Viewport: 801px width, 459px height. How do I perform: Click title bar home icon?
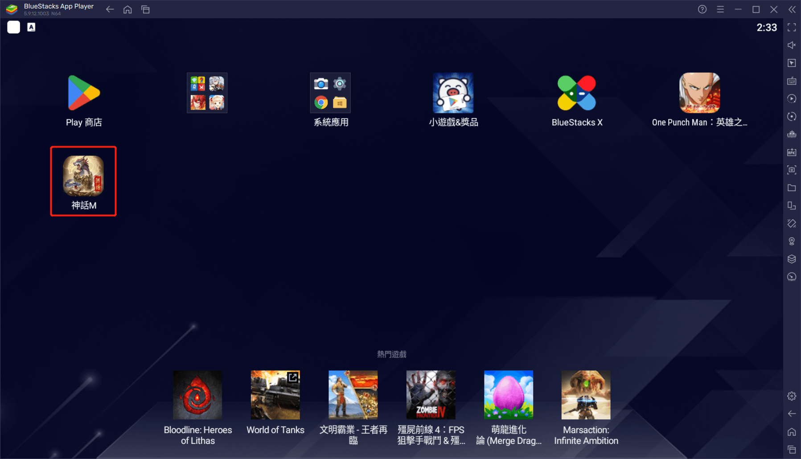[127, 9]
